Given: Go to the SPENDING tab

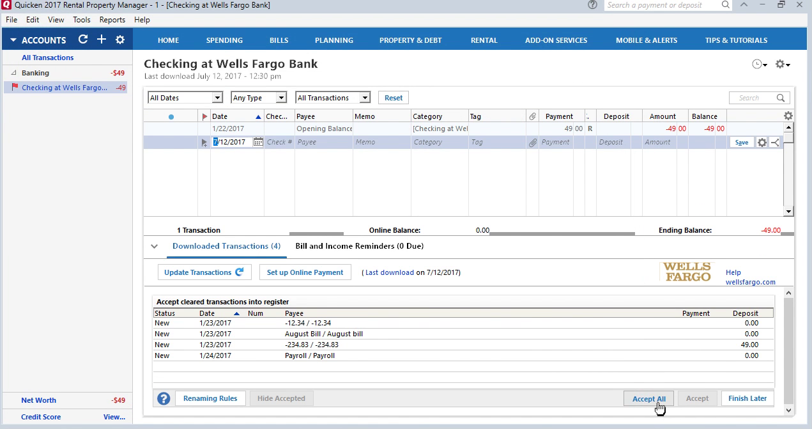Looking at the screenshot, I should click(x=224, y=40).
